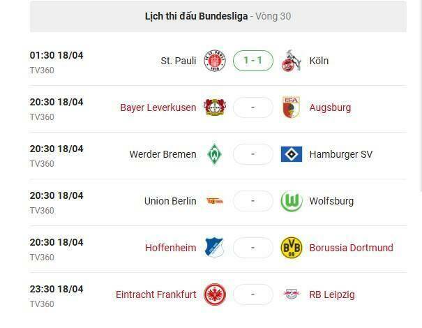Click the Eintracht Frankfurt eagle logo
Viewport: 422px width, 328px height.
coord(214,295)
